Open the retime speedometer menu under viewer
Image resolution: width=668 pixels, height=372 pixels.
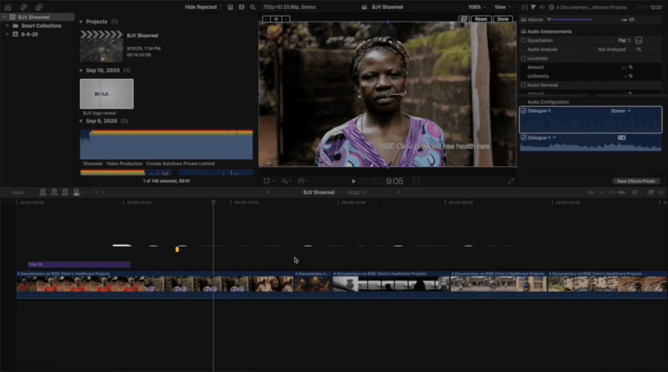pos(303,181)
